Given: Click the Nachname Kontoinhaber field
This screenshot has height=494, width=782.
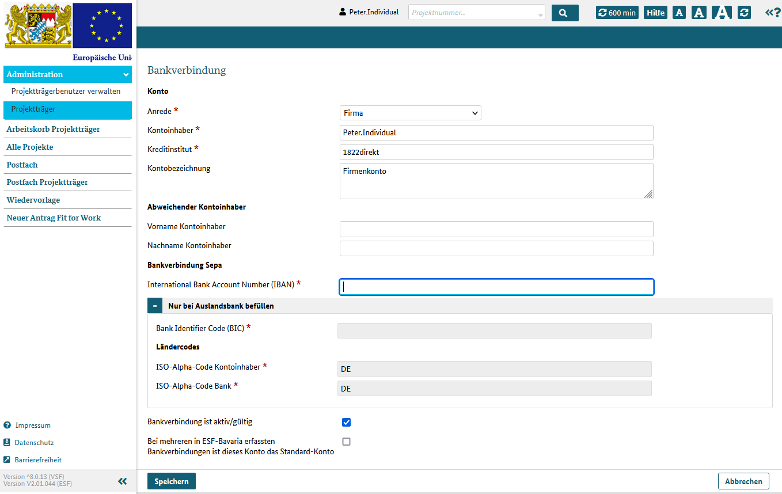Looking at the screenshot, I should coord(496,248).
